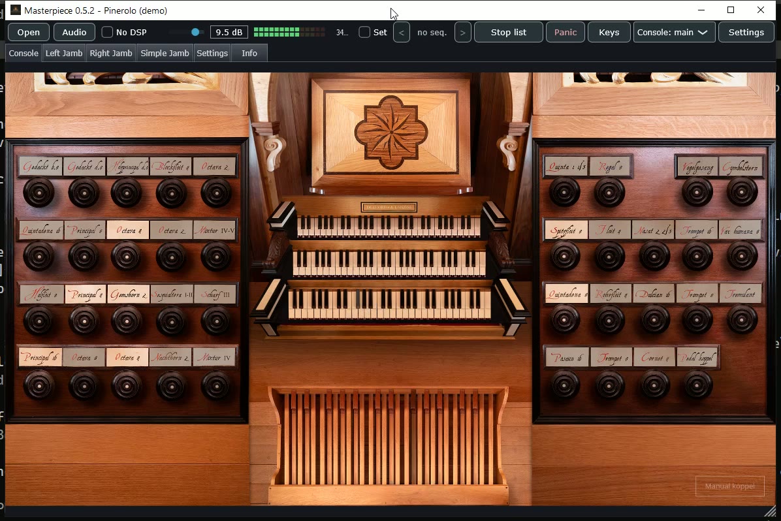The width and height of the screenshot is (781, 521).
Task: Toggle the Vox humana 8 stop knob
Action: (x=742, y=256)
